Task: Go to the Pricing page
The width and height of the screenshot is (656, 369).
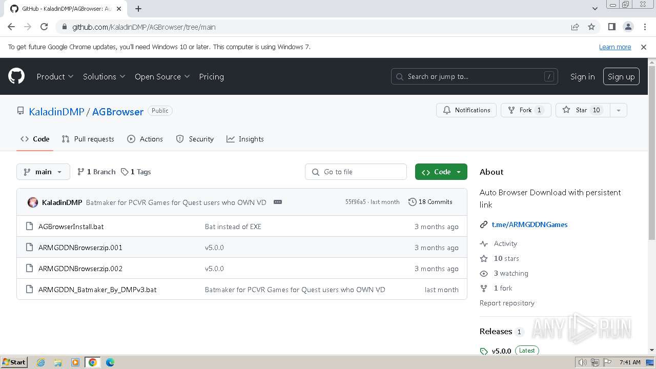Action: (211, 76)
